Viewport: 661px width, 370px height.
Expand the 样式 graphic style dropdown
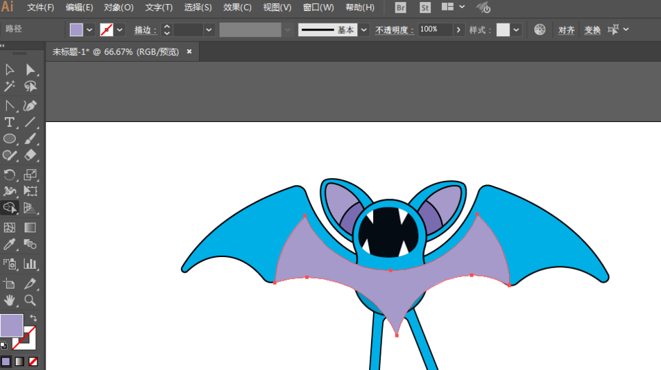516,30
